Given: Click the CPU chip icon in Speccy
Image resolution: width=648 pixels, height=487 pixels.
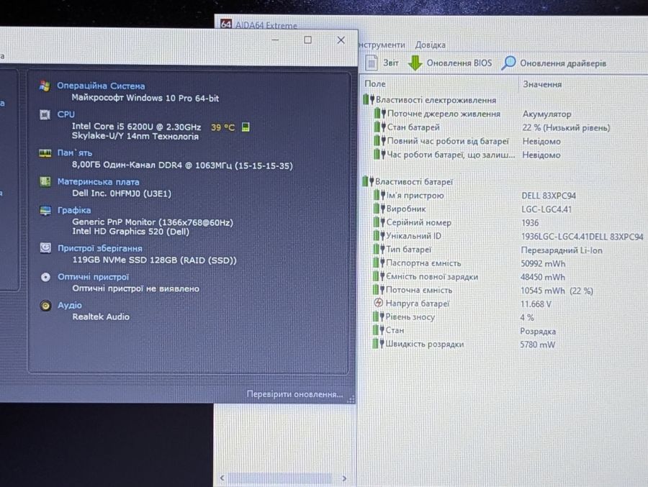Looking at the screenshot, I should click(45, 114).
